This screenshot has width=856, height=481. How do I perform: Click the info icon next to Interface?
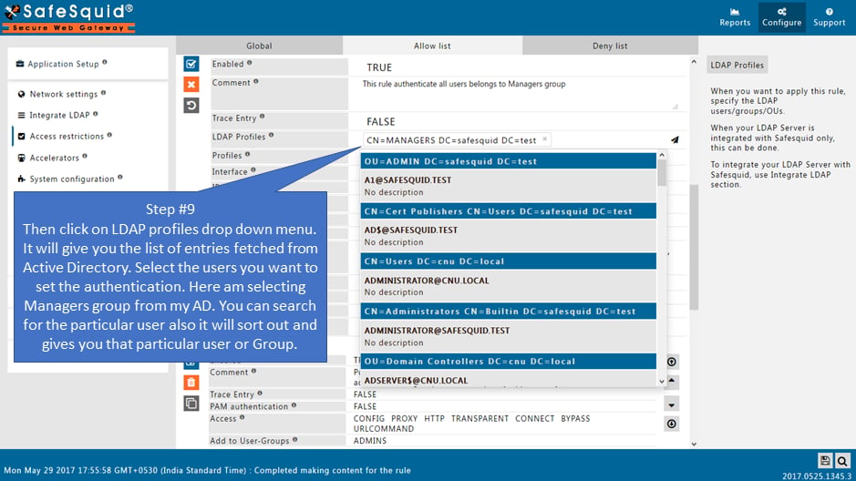[253, 170]
